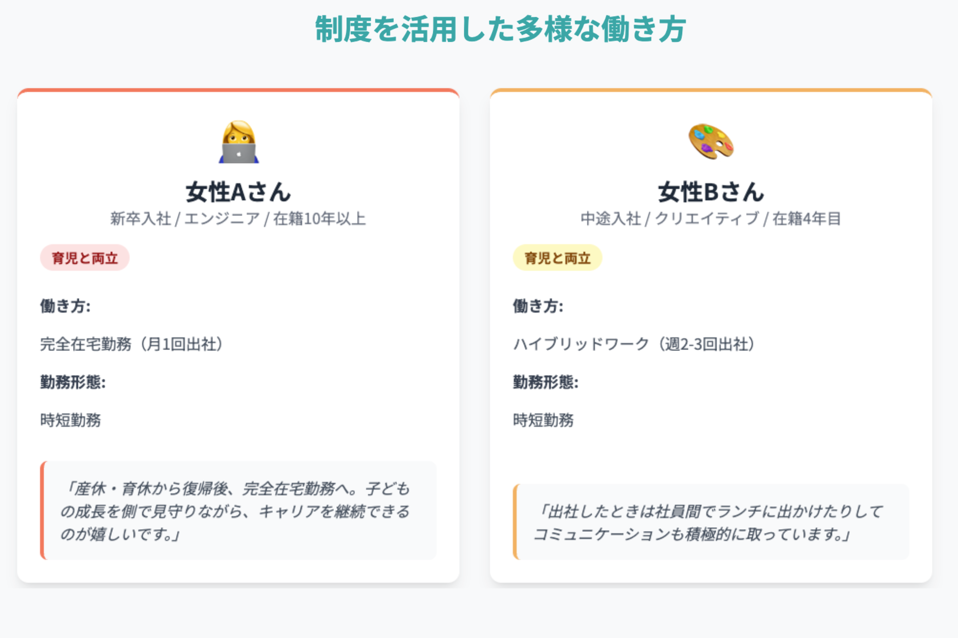Select the 女性Bさん card title
Viewport: 958px width, 638px height.
[x=711, y=192]
